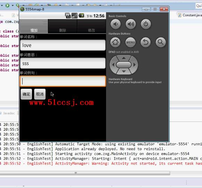Switch to the 删除 tab
Viewport: 202px width, 188px height.
63,26
